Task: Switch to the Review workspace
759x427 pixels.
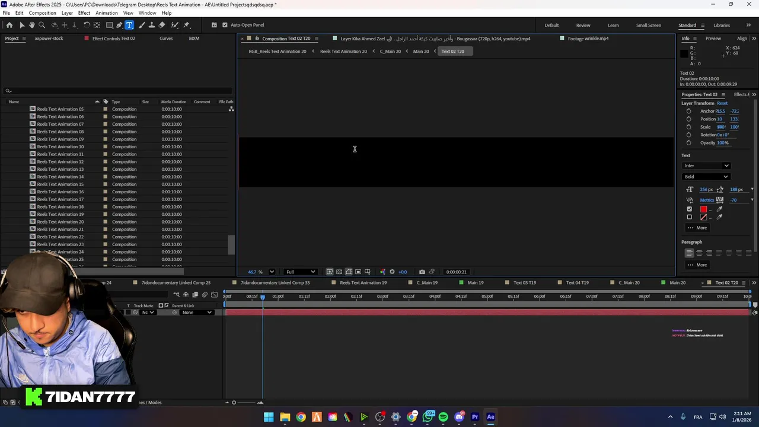Action: 583,26
